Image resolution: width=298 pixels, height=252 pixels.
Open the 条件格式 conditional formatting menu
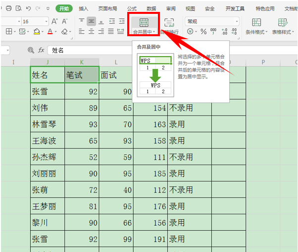(256, 26)
